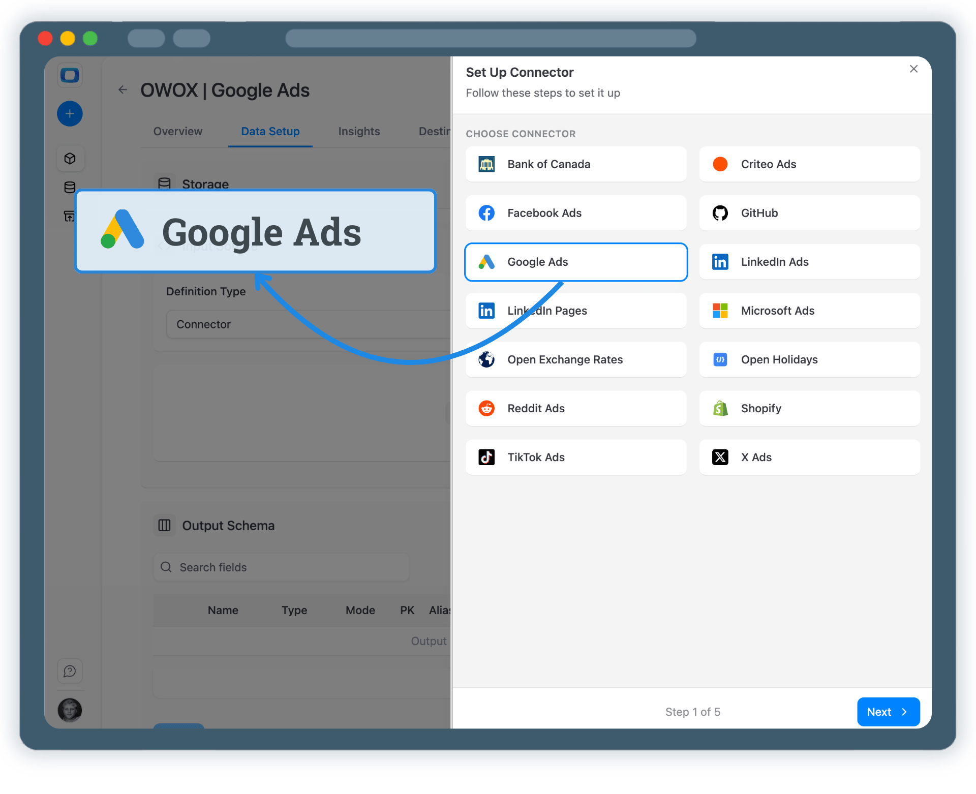The height and width of the screenshot is (794, 976).
Task: Open the Connector definition type dropdown
Action: coord(305,324)
